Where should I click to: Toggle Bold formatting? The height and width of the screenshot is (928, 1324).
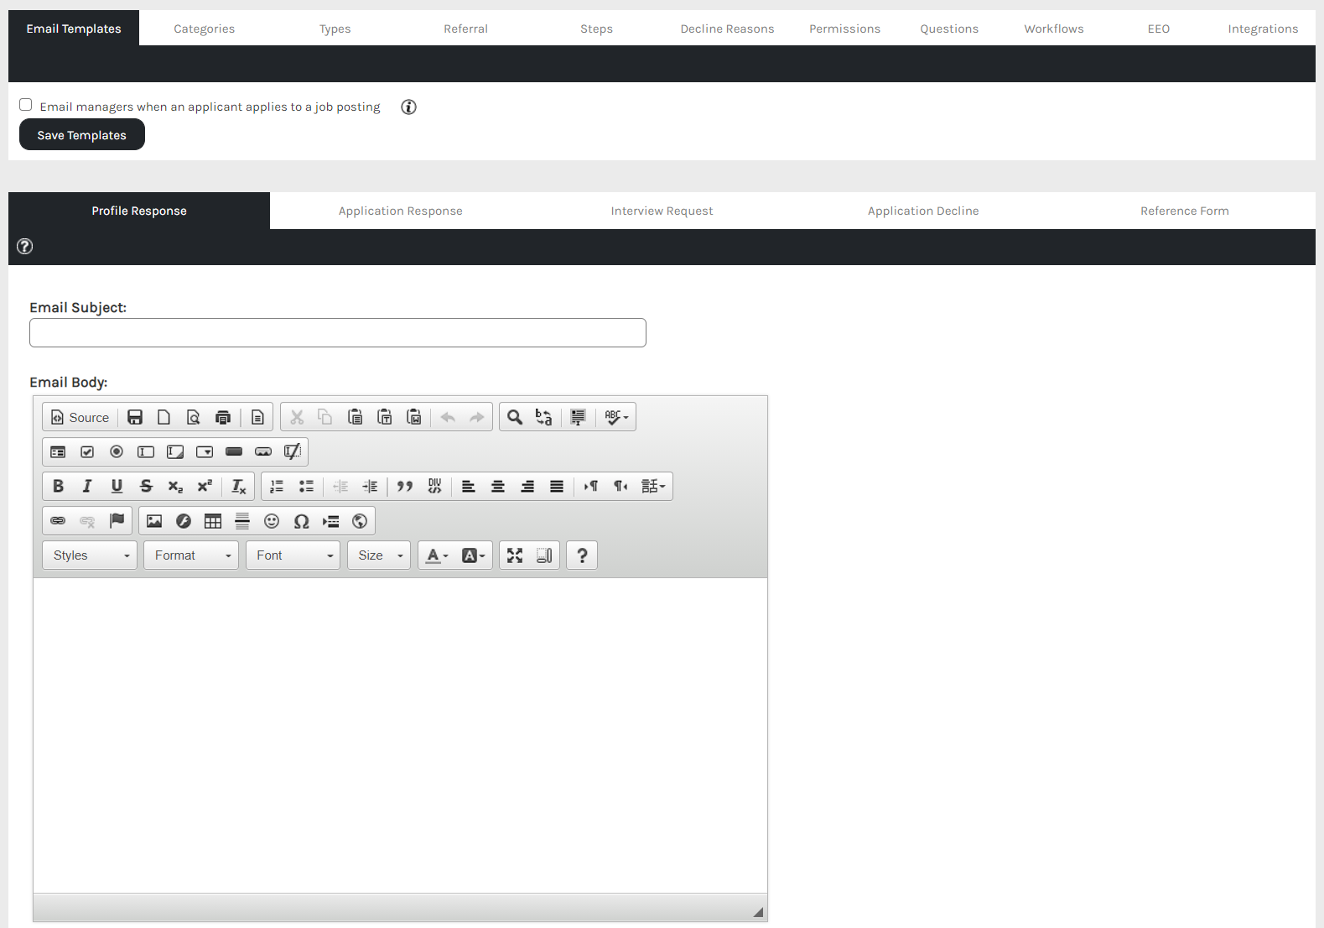[58, 486]
